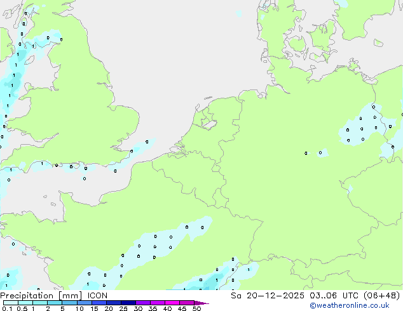Click the 25–30 mm dark blue swatch
This screenshot has height=311, width=403.
pyautogui.click(x=128, y=303)
